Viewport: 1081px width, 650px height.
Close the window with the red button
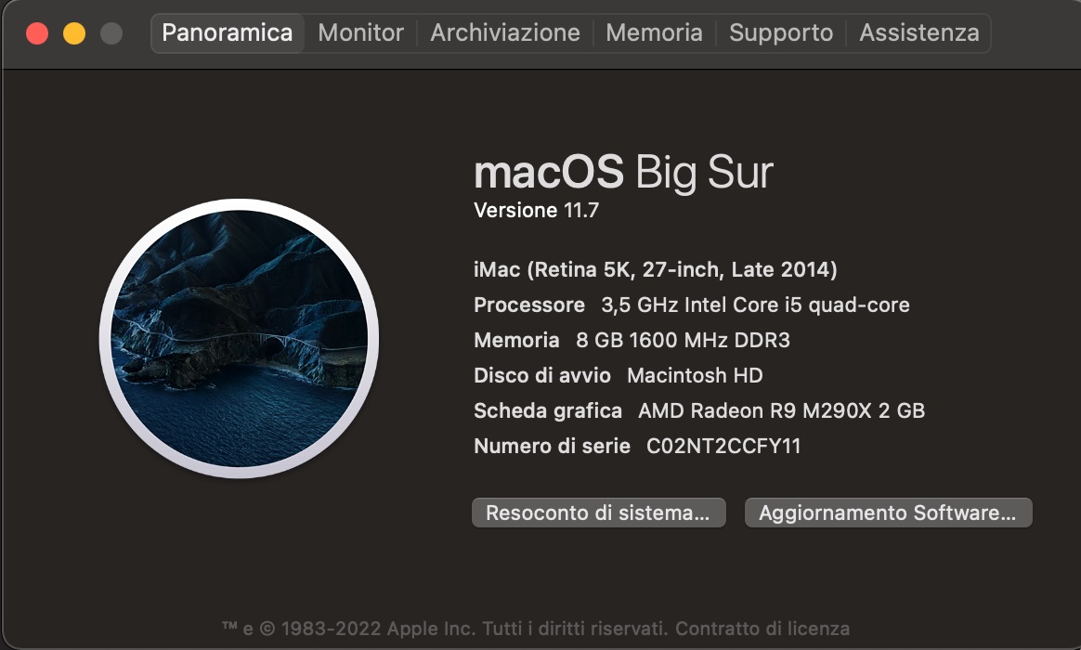37,33
